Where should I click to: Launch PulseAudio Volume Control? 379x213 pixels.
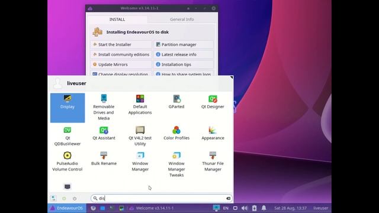tap(68, 162)
